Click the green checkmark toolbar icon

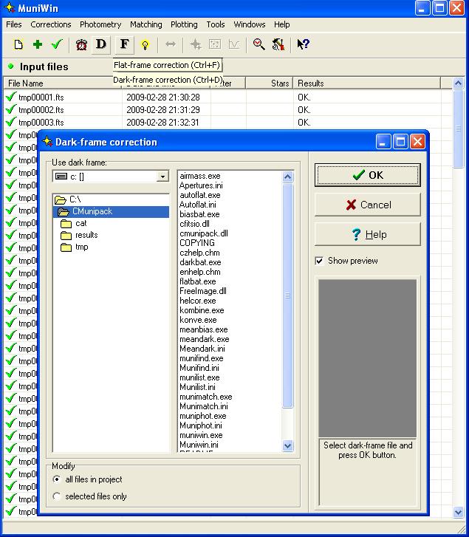point(57,45)
